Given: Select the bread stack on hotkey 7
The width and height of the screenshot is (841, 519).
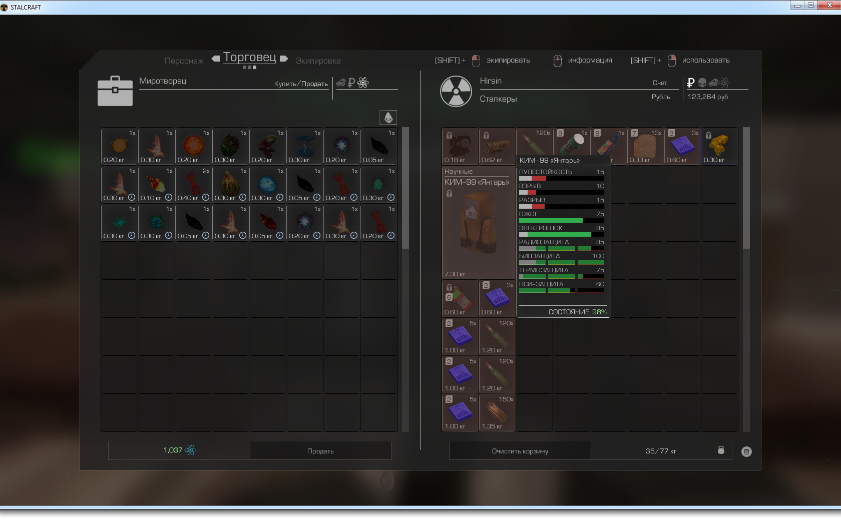Looking at the screenshot, I should pos(645,146).
